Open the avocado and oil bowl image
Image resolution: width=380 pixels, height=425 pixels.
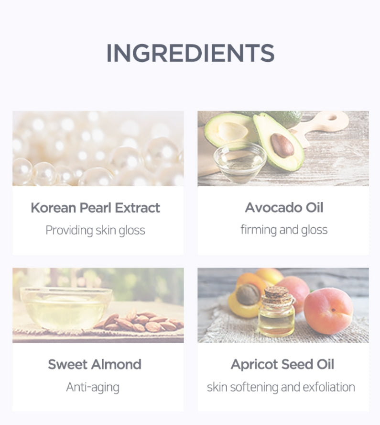(x=283, y=148)
